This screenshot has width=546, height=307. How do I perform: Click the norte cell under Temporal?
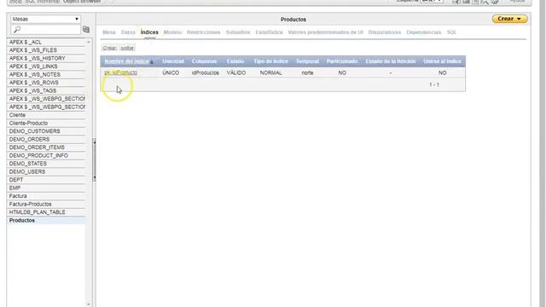click(x=307, y=72)
